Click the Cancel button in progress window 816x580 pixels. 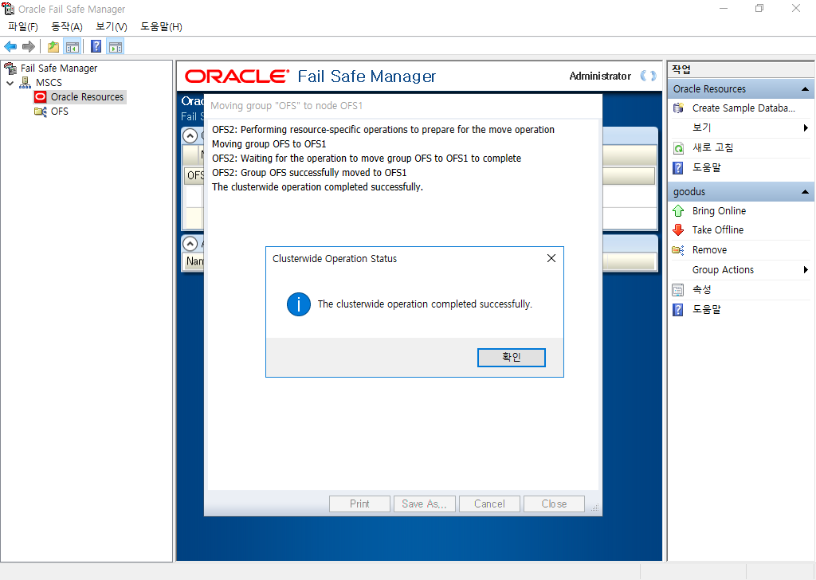(x=489, y=504)
